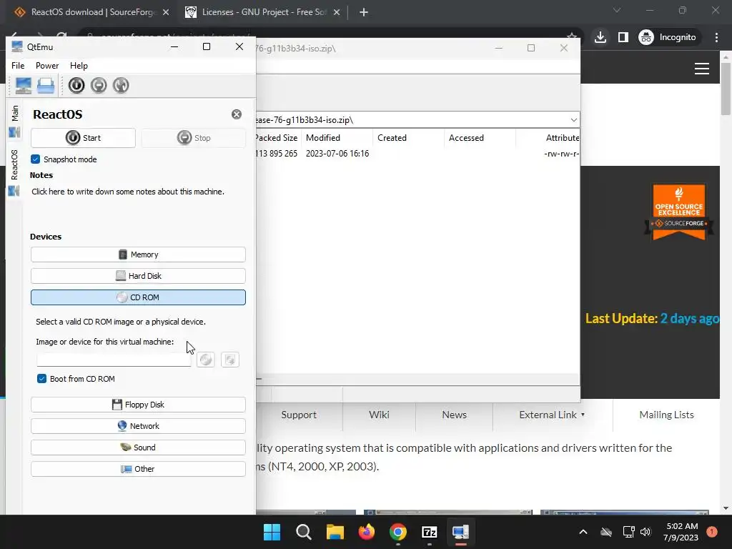732x549 pixels.
Task: Open the News link on SourceForge page
Action: point(454,415)
